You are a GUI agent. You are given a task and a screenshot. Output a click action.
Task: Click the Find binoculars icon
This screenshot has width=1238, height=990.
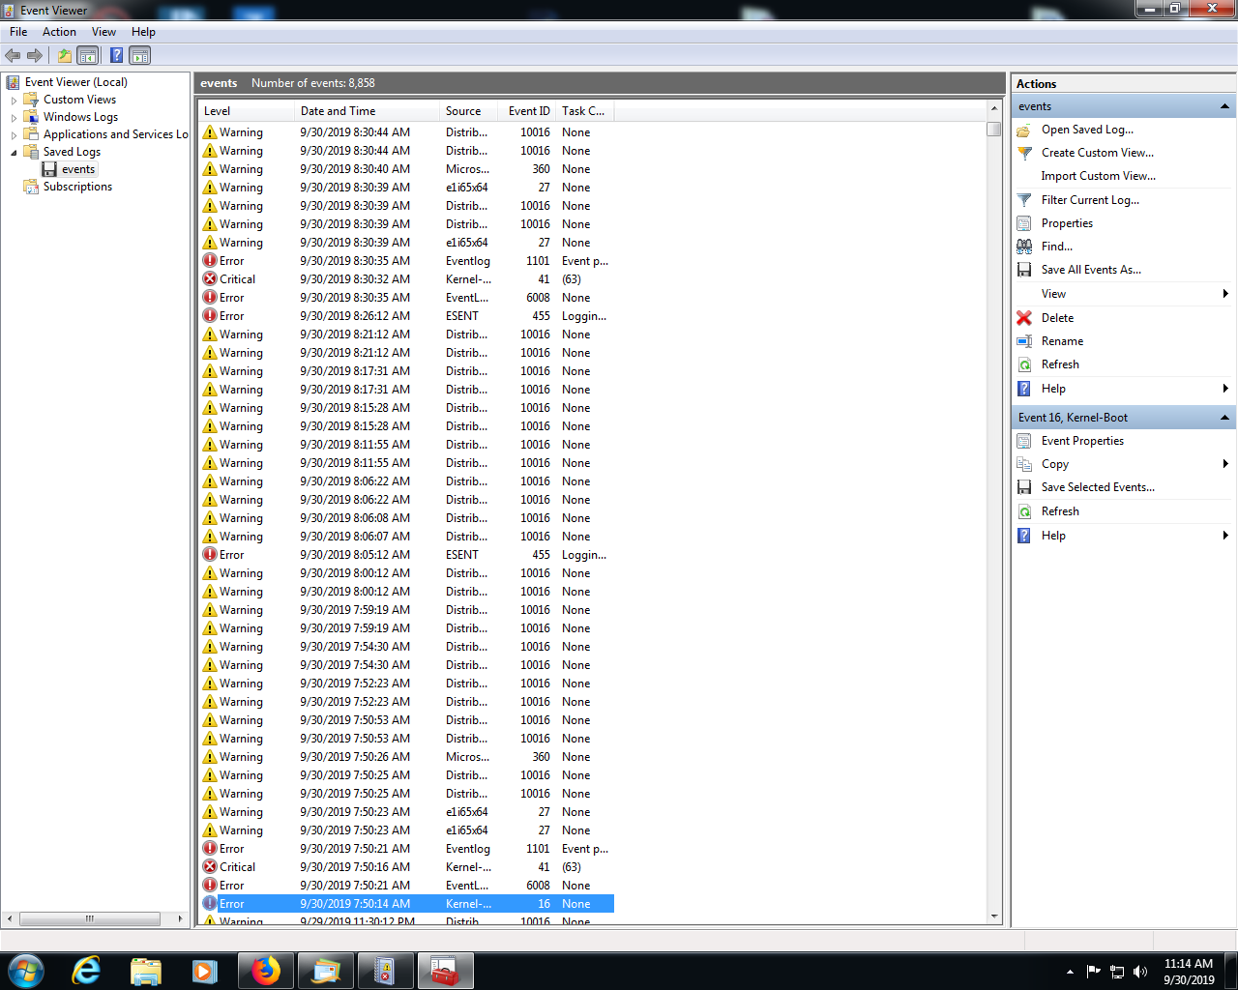tap(1024, 247)
